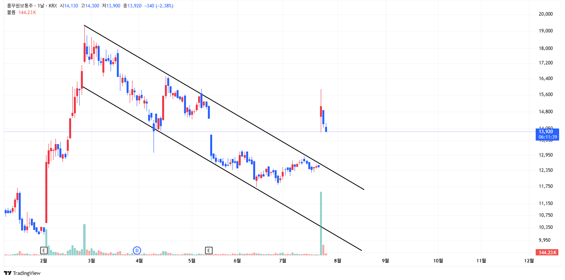This screenshot has height=280, width=565.
Task: Click the 16,400 price axis label
Action: pyautogui.click(x=545, y=78)
